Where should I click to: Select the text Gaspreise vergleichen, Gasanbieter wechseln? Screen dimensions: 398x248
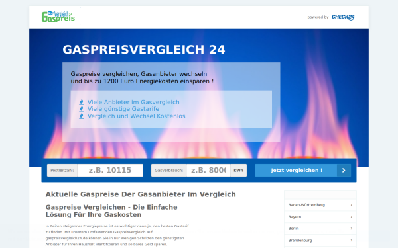139,74
